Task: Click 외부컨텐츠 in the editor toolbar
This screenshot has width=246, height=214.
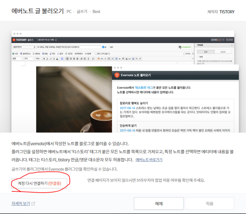Action: [x=79, y=54]
